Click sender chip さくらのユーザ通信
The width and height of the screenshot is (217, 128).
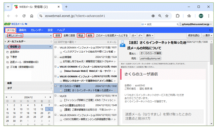[151, 53]
